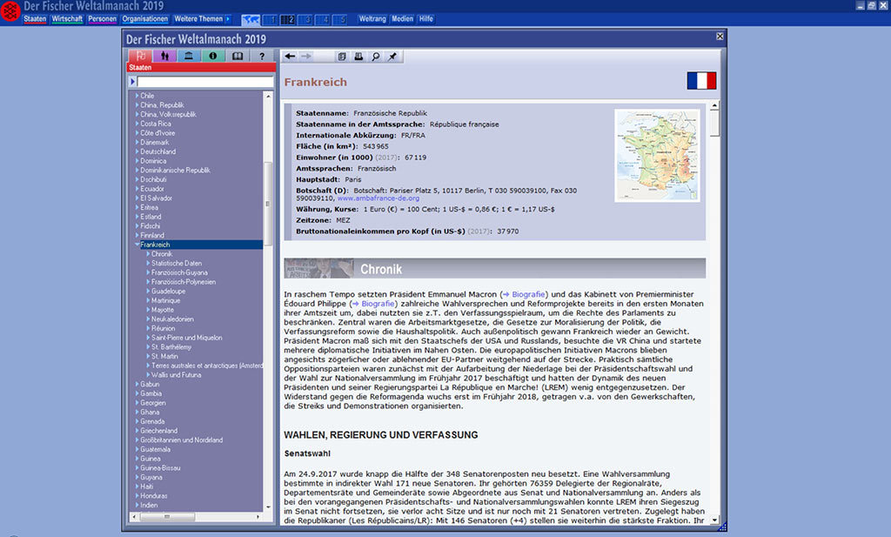Expand the Gabun tree node
891x537 pixels.
pyautogui.click(x=137, y=384)
